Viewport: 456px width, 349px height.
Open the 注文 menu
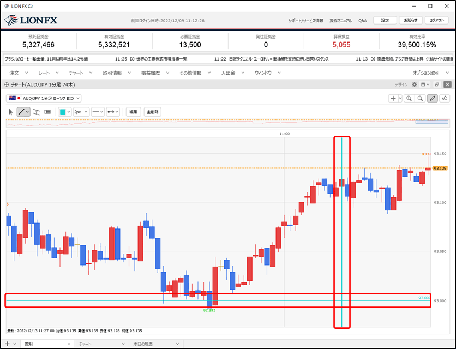(x=19, y=73)
